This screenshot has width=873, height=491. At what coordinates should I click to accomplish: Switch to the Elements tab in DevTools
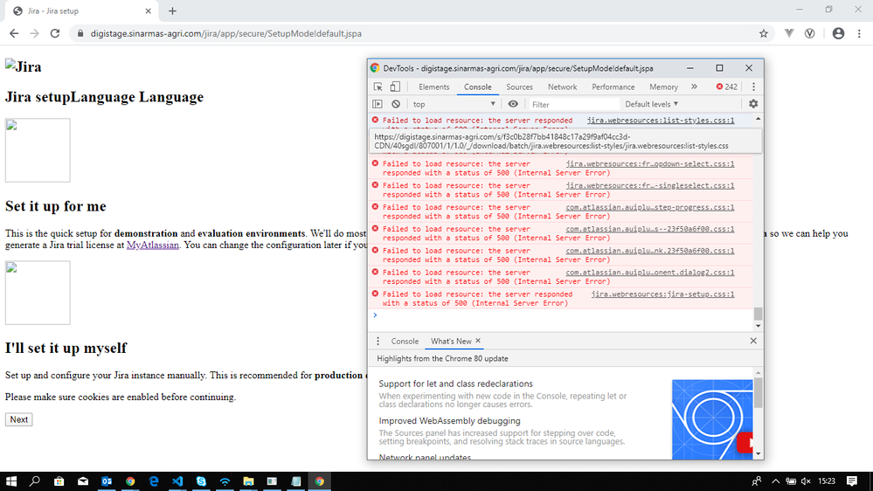tap(433, 86)
